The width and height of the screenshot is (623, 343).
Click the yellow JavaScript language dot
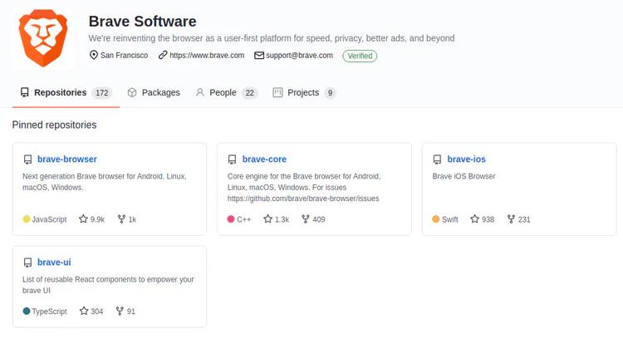click(x=27, y=219)
